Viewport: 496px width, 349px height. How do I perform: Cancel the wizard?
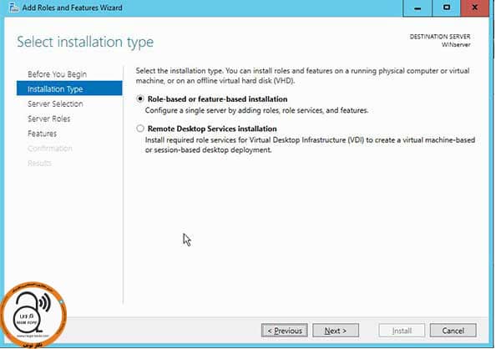tap(453, 331)
